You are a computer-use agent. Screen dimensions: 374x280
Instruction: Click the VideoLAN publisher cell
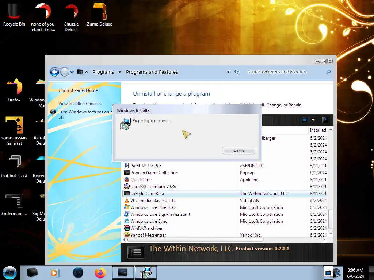pos(249,201)
